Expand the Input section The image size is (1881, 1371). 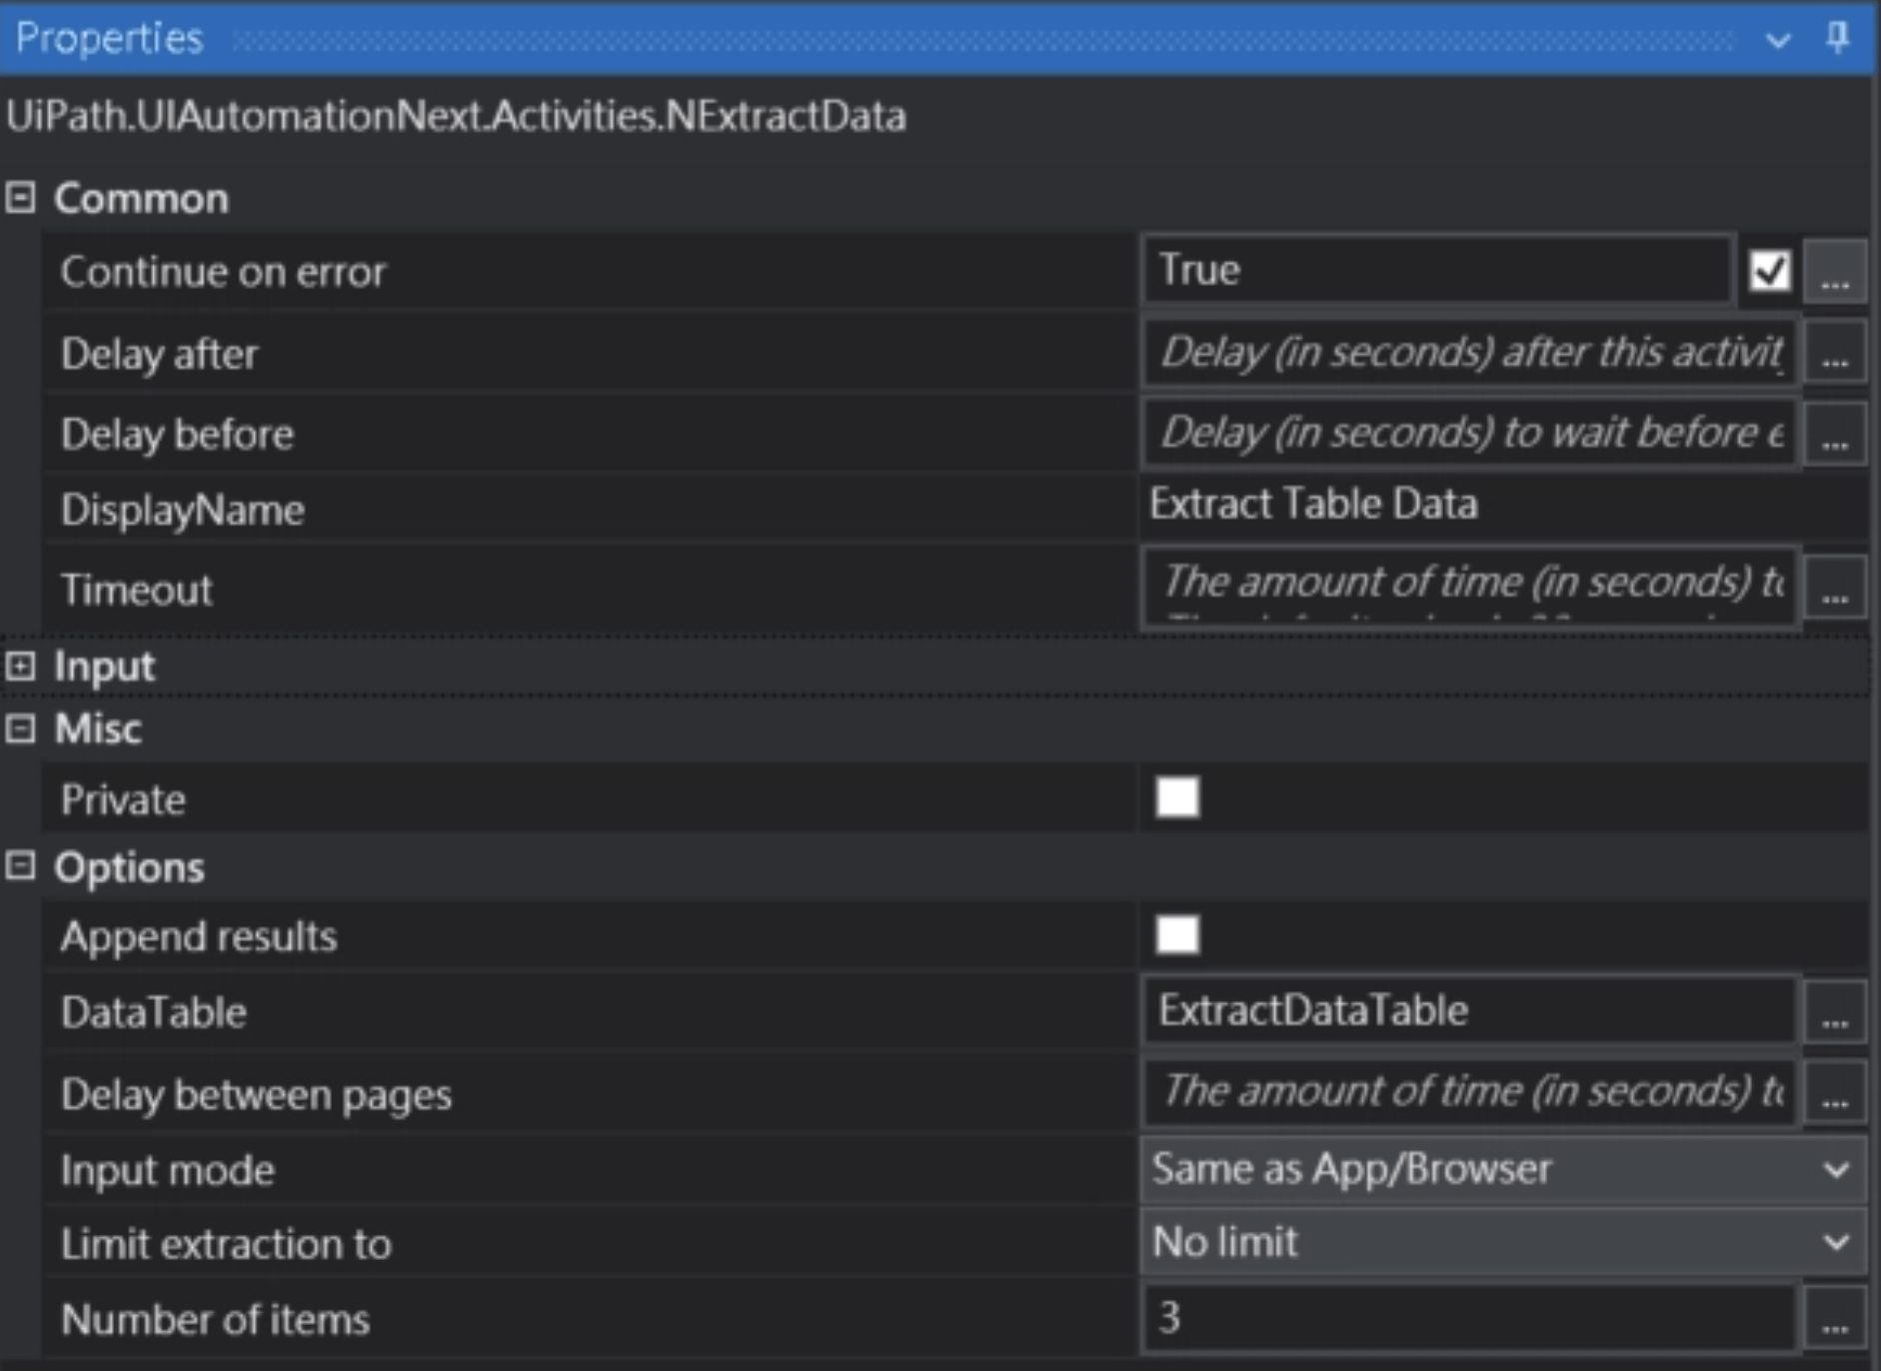[x=21, y=667]
